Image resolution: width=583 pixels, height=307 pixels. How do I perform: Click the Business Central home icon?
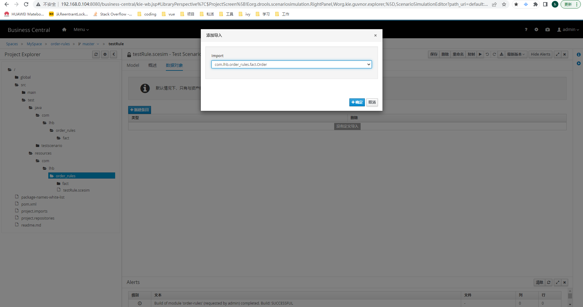click(x=64, y=29)
